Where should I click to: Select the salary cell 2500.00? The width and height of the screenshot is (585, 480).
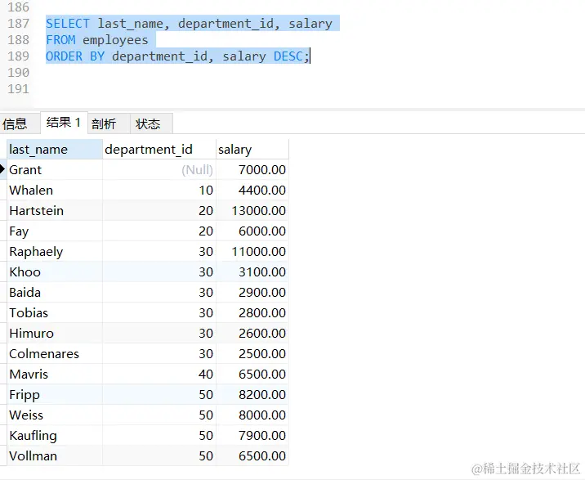pyautogui.click(x=252, y=354)
